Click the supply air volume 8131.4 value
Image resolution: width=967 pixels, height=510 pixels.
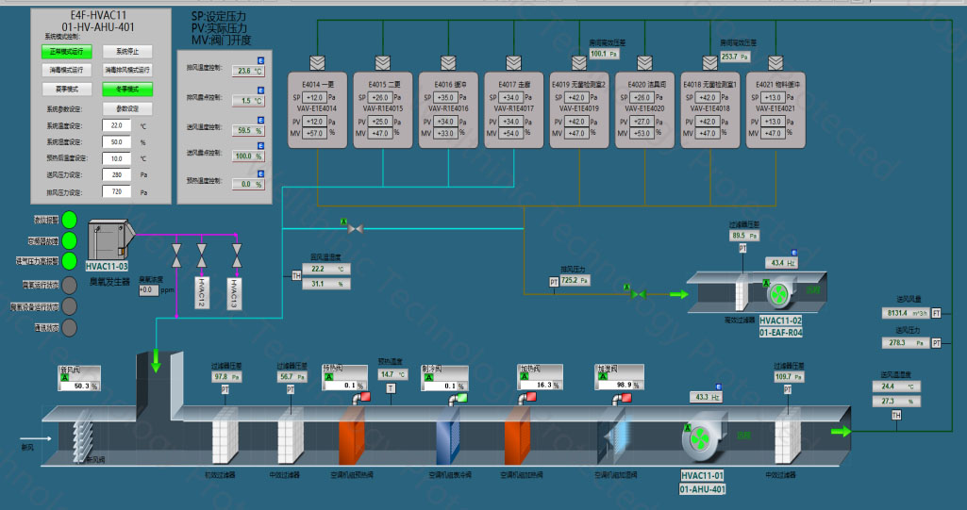(x=906, y=313)
